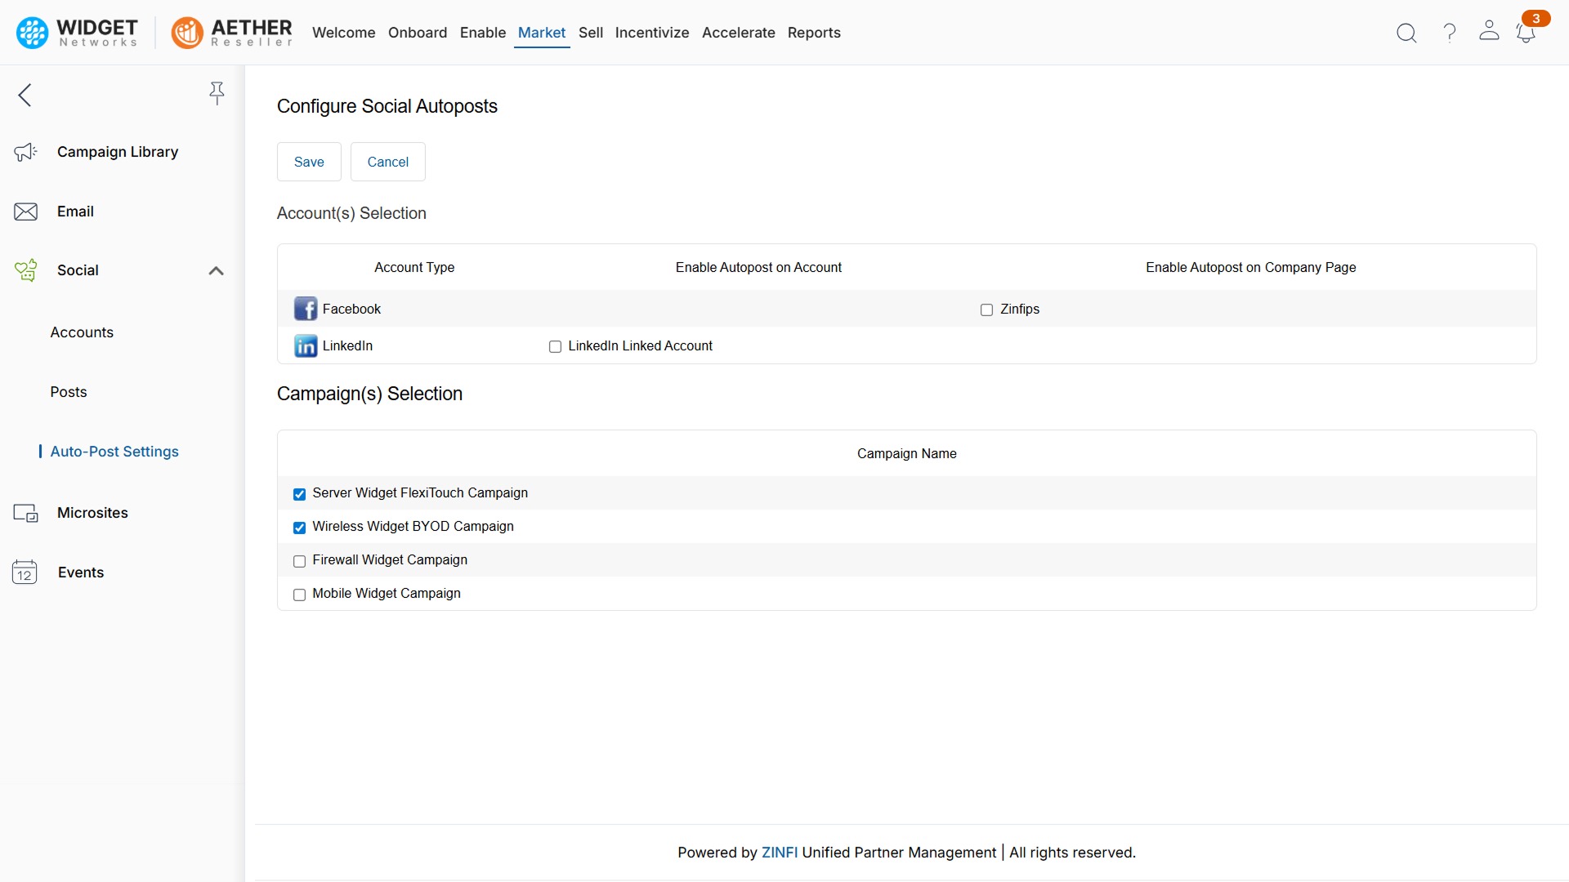
Task: Click the Save button
Action: pos(309,162)
